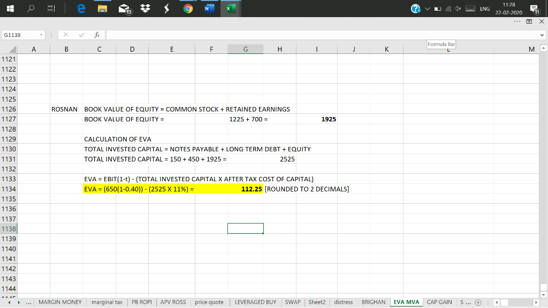Click the Insert Function fx icon
This screenshot has width=548, height=308.
click(96, 35)
